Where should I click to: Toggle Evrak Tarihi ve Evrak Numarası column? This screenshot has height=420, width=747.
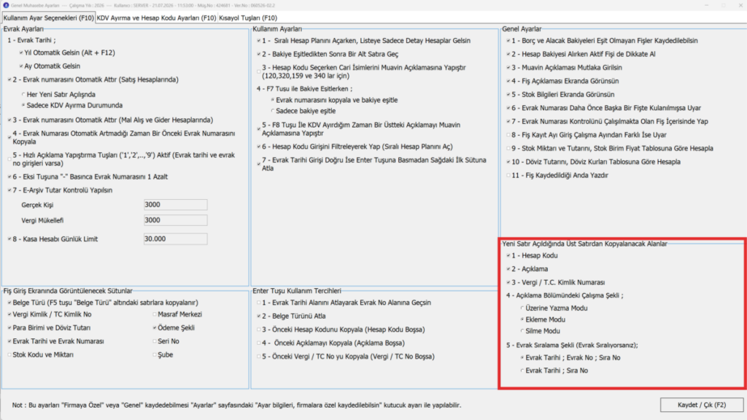9,341
